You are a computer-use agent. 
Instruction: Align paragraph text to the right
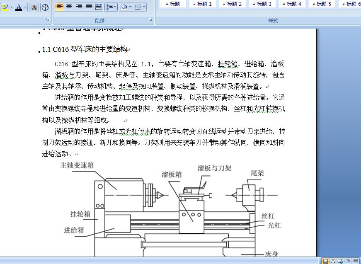(x=79, y=7)
